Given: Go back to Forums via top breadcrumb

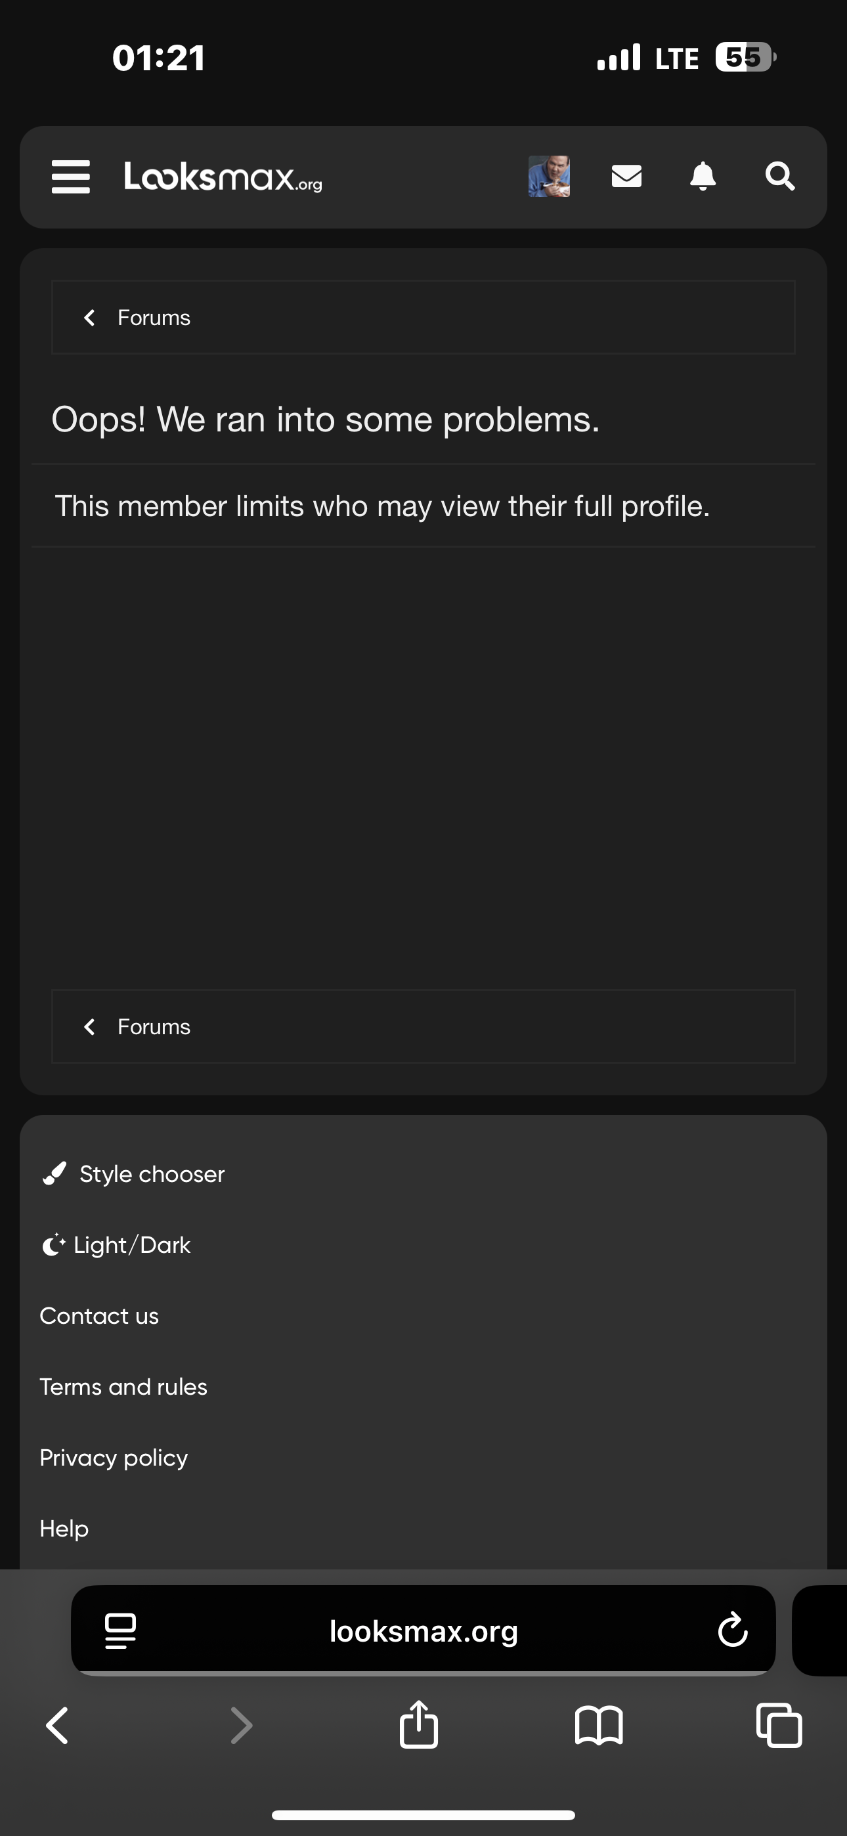Looking at the screenshot, I should click(153, 318).
